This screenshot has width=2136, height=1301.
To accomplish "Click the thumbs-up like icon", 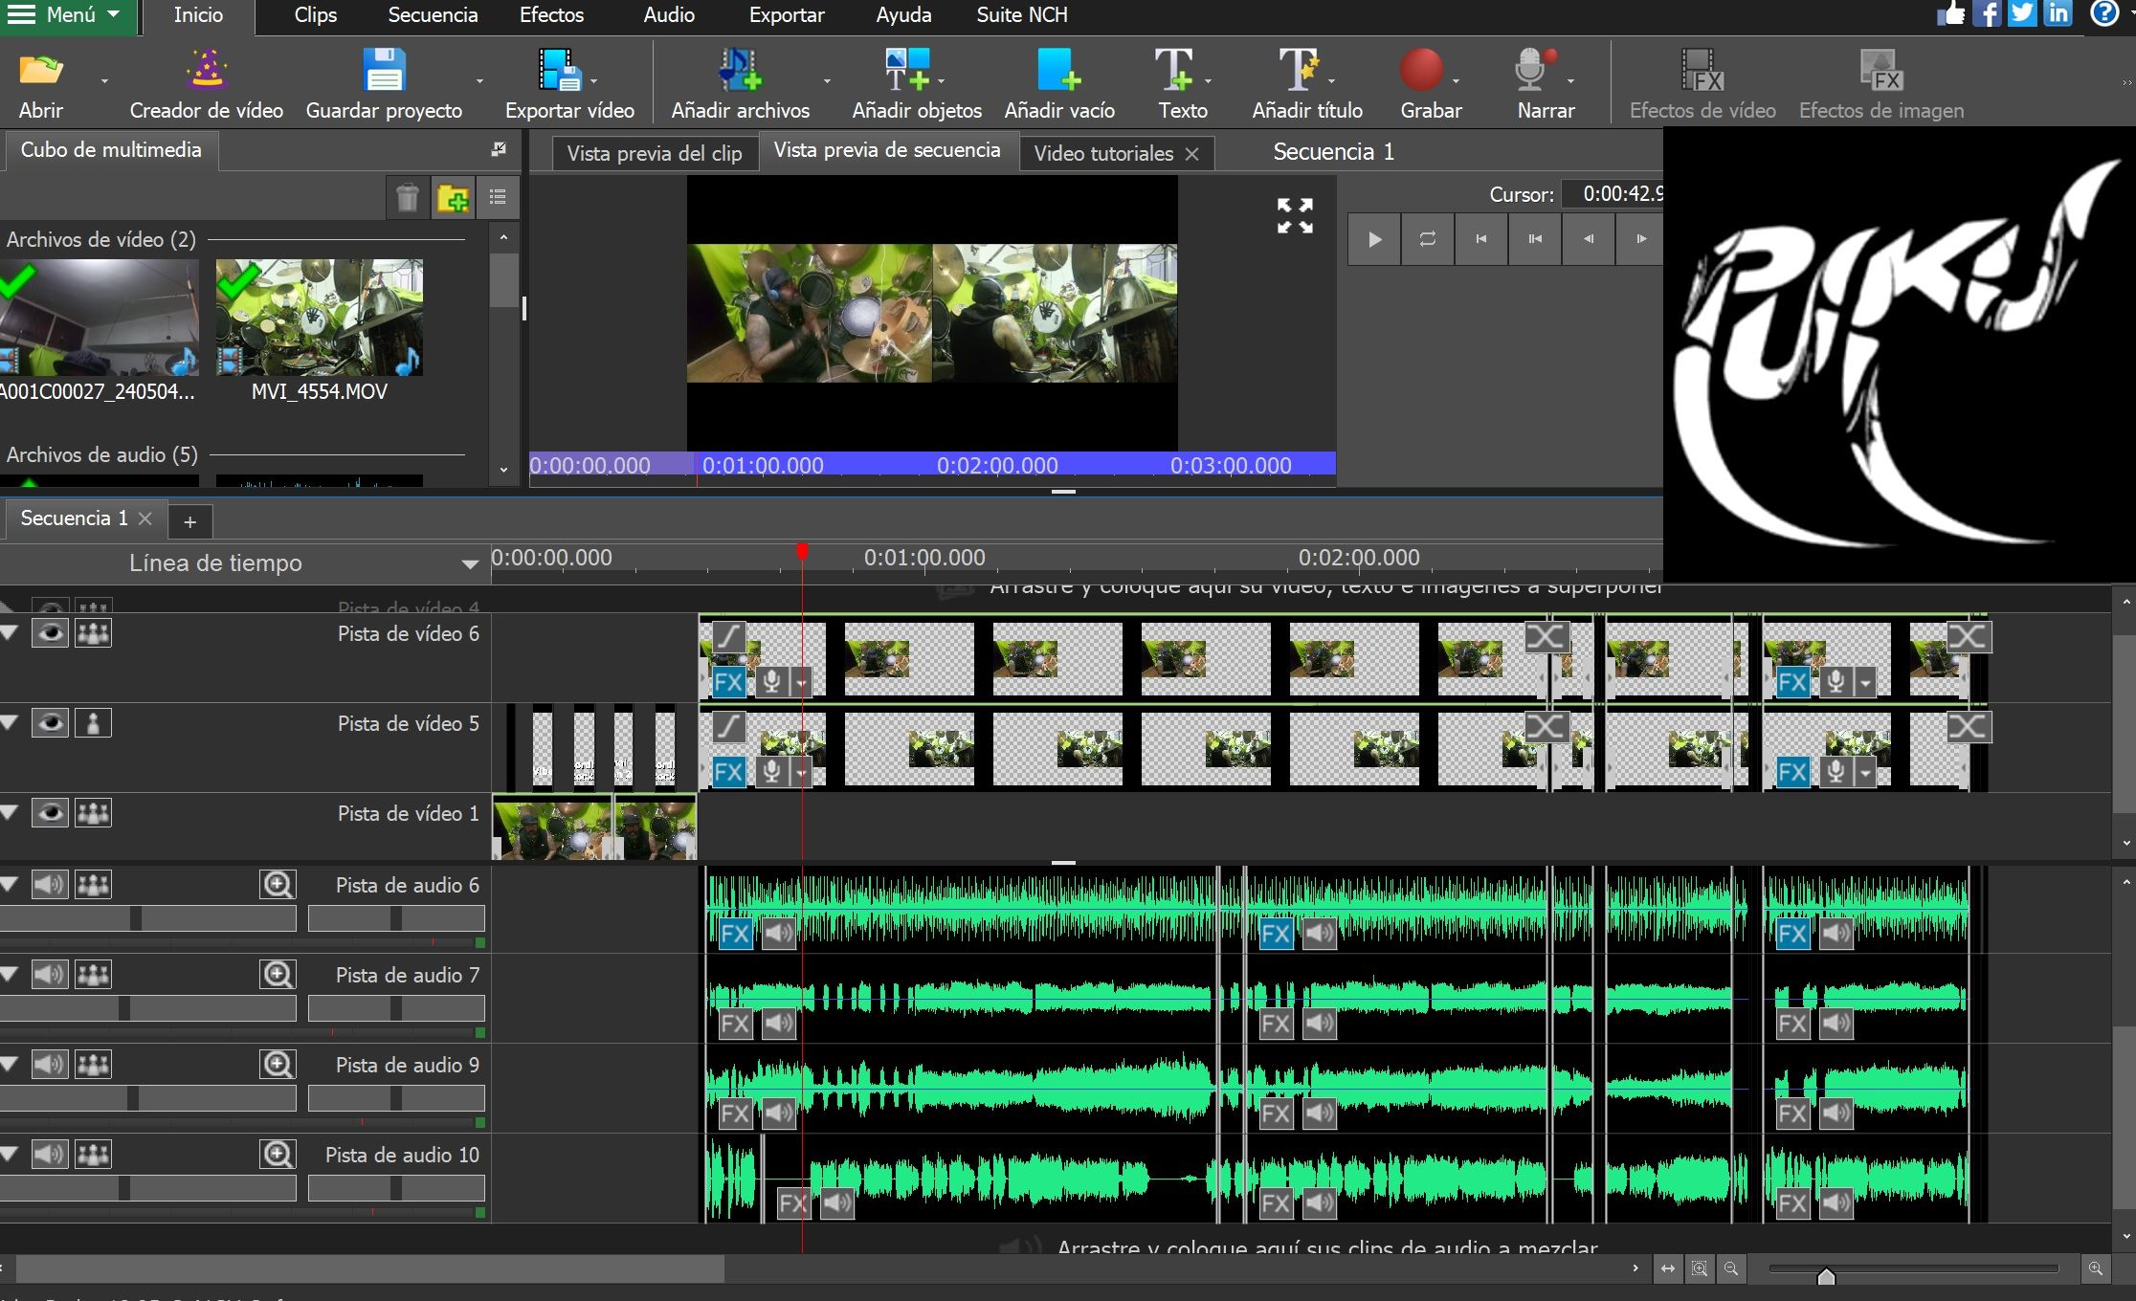I will [x=1950, y=13].
